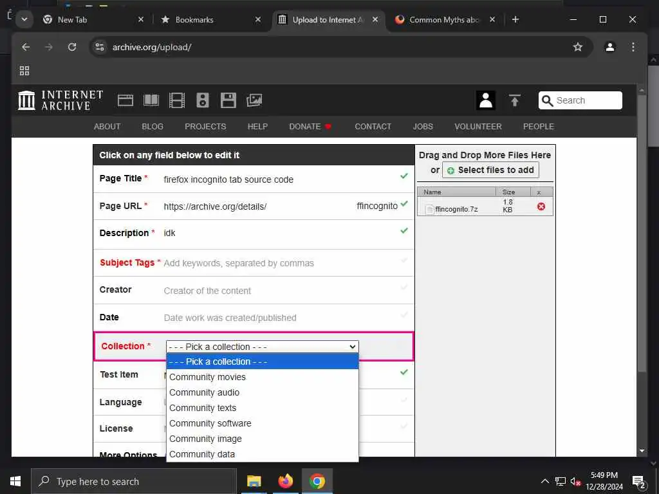Click Chrome icon in taskbar
The width and height of the screenshot is (659, 494).
pyautogui.click(x=317, y=481)
